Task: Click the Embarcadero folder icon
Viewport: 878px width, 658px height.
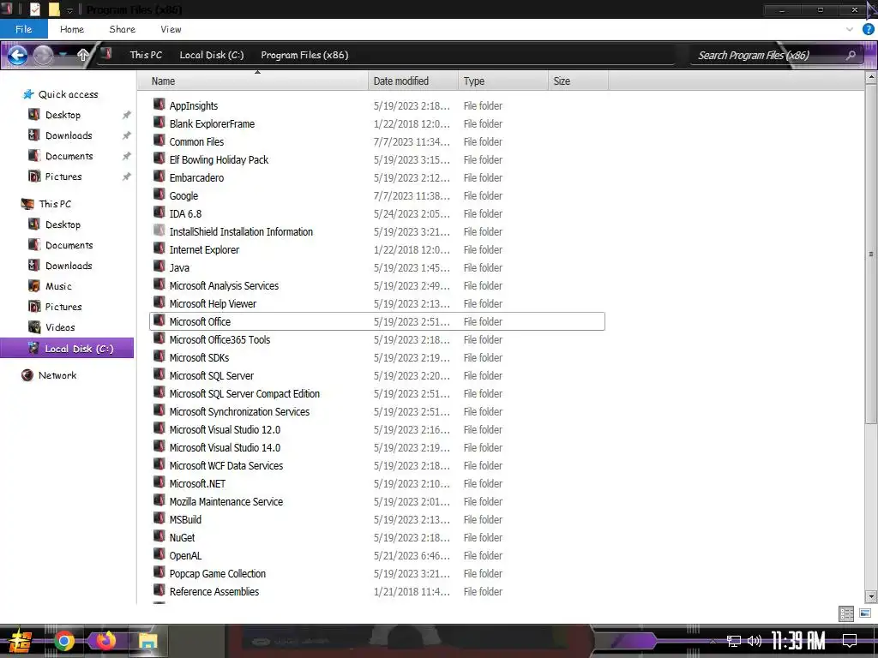Action: click(159, 176)
